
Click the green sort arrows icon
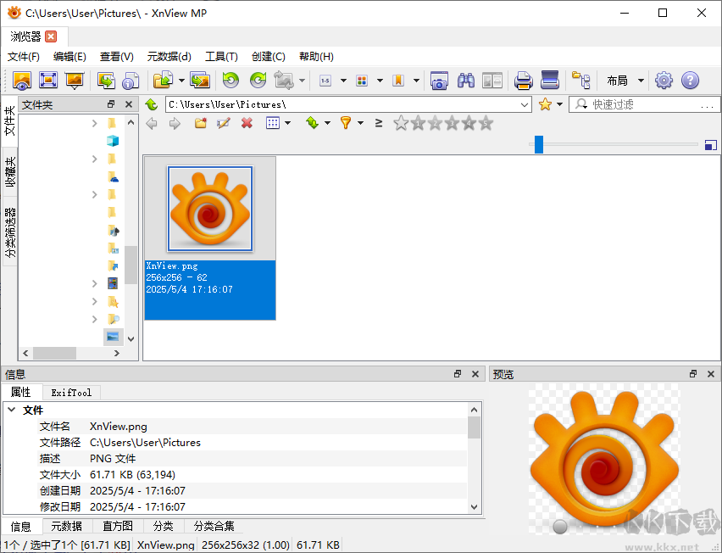pyautogui.click(x=312, y=123)
